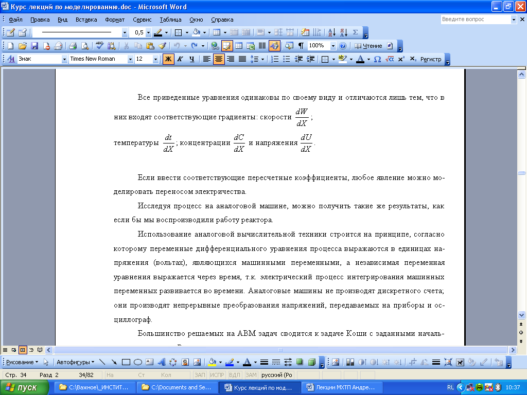Open the Справка menu

coord(222,20)
